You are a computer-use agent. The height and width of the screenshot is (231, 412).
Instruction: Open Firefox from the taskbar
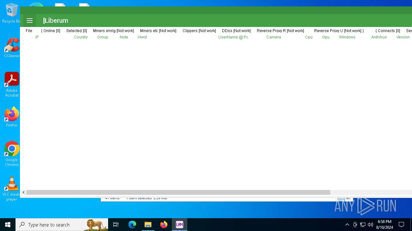[x=164, y=225]
